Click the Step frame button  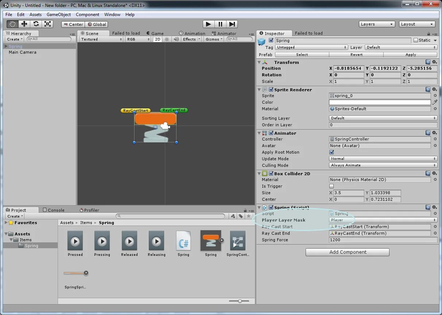(232, 24)
